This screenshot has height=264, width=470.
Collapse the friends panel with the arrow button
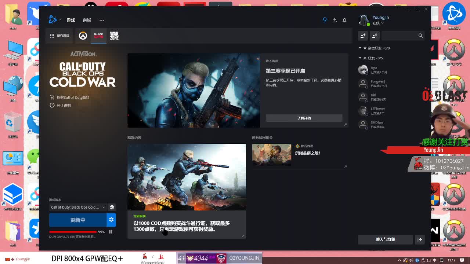420,239
